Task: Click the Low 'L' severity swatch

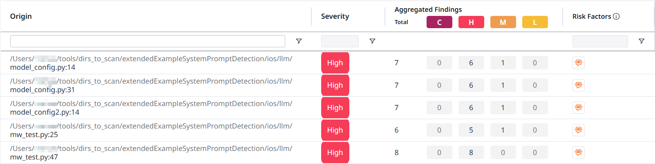Action: tap(535, 22)
